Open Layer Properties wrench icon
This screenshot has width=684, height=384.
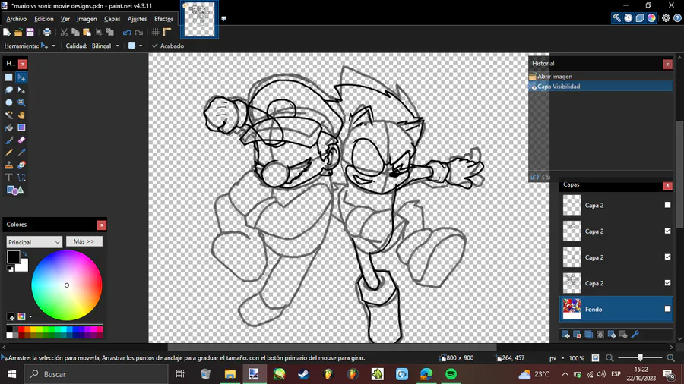(x=635, y=335)
